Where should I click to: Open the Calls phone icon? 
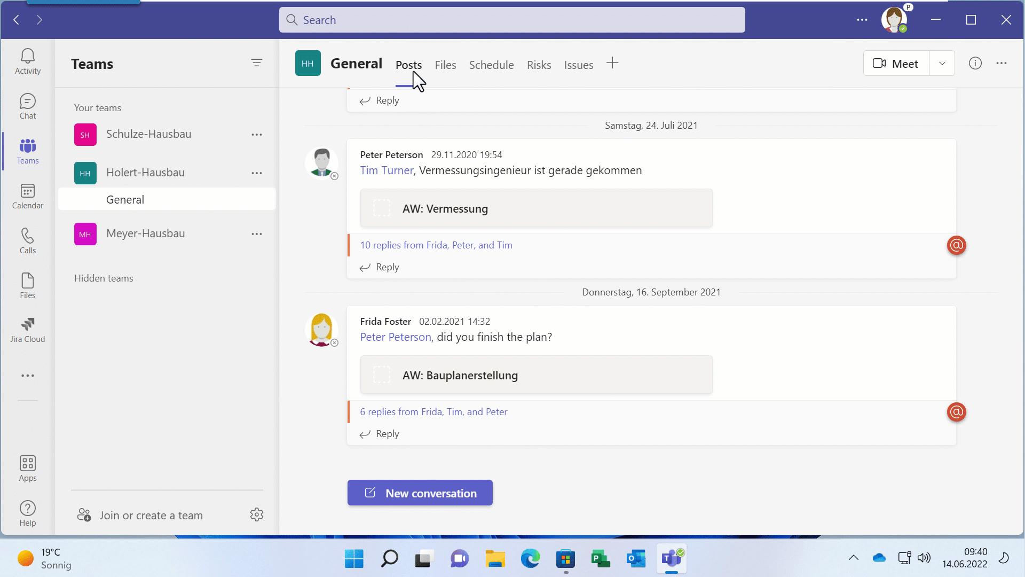click(x=28, y=241)
